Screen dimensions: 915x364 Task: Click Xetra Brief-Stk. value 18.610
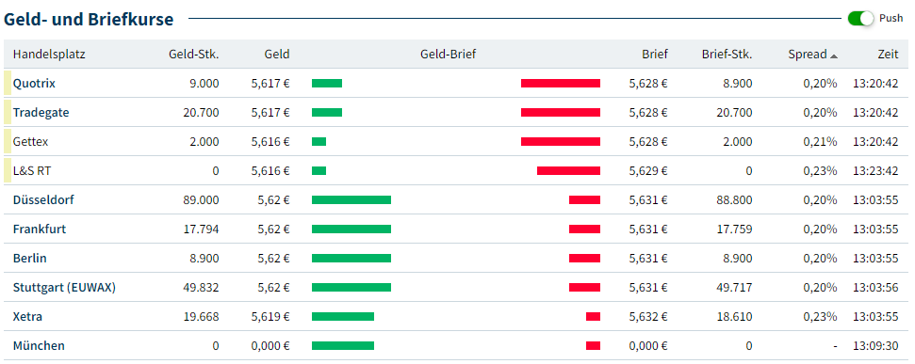pyautogui.click(x=734, y=316)
